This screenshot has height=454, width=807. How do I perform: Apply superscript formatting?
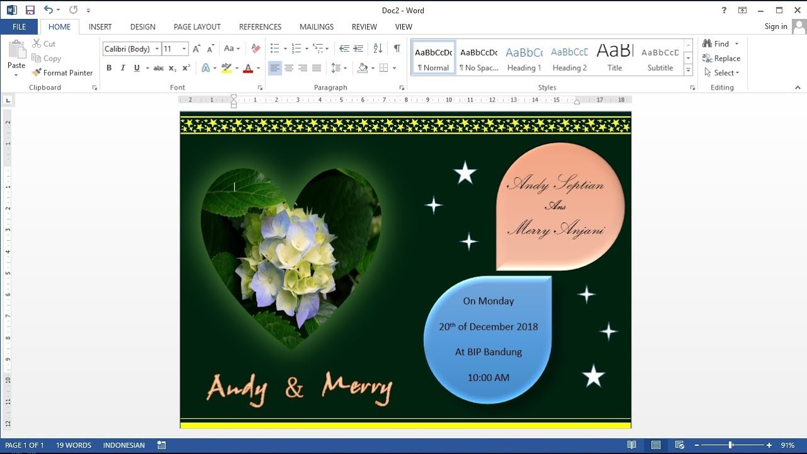pyautogui.click(x=186, y=68)
